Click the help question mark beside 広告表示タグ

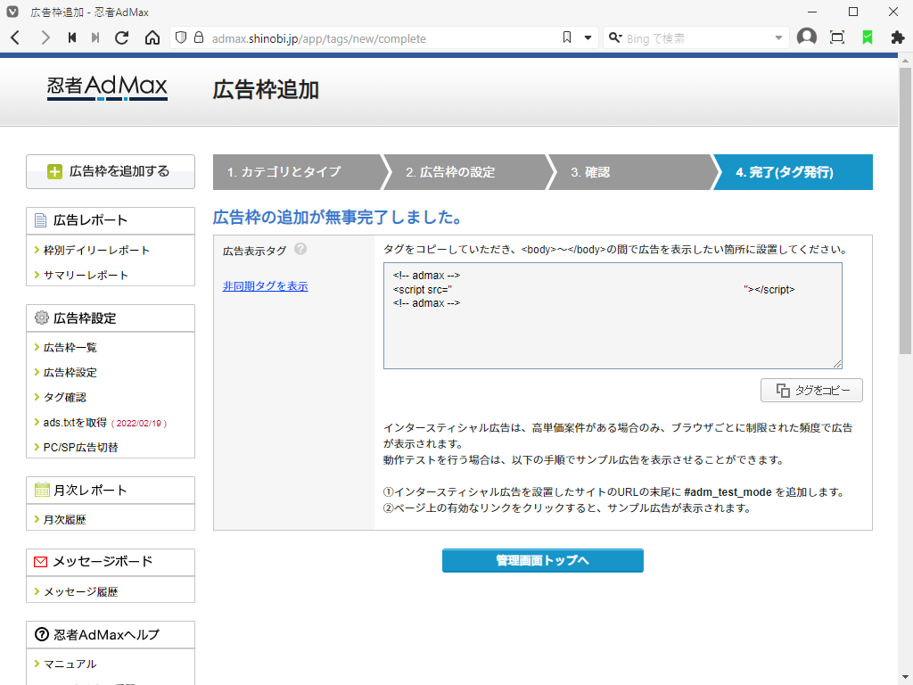(x=300, y=250)
